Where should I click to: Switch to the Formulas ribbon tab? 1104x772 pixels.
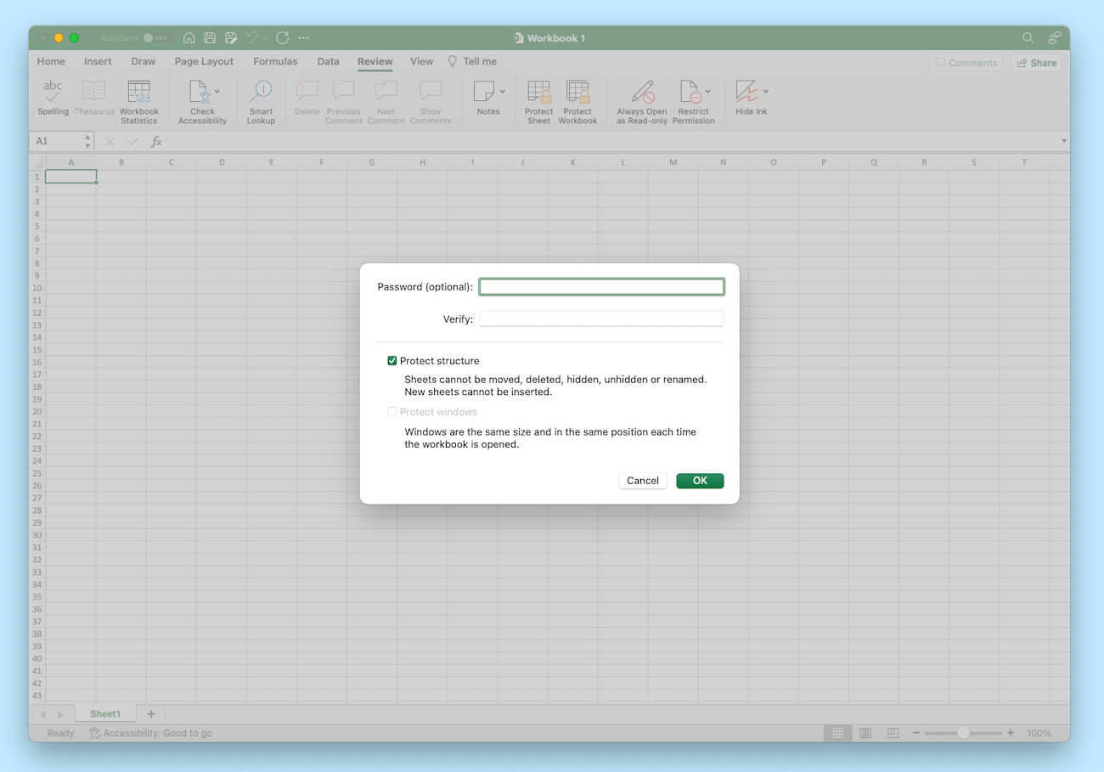[275, 61]
